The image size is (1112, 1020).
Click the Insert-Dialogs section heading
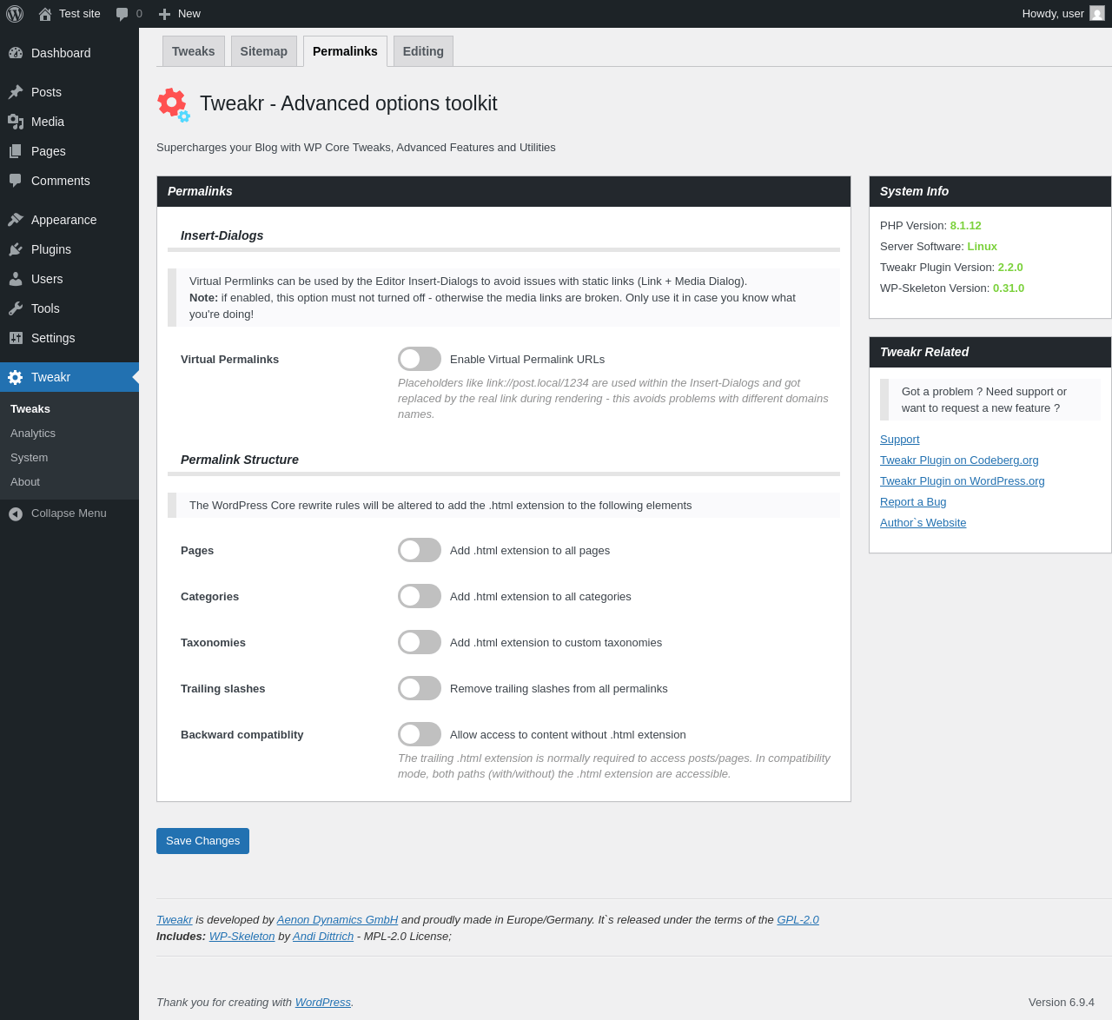point(222,235)
